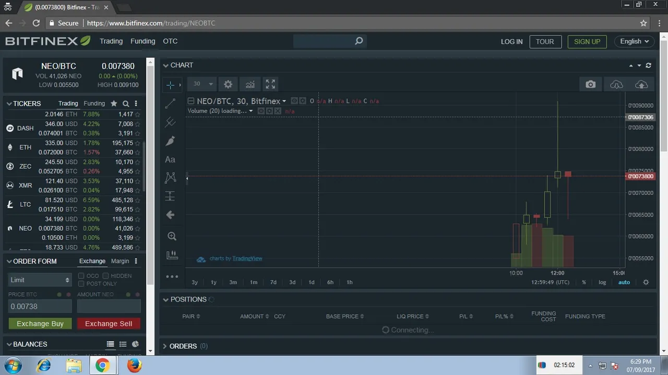This screenshot has height=375, width=668.
Task: Set chart range to 1d
Action: coord(312,282)
